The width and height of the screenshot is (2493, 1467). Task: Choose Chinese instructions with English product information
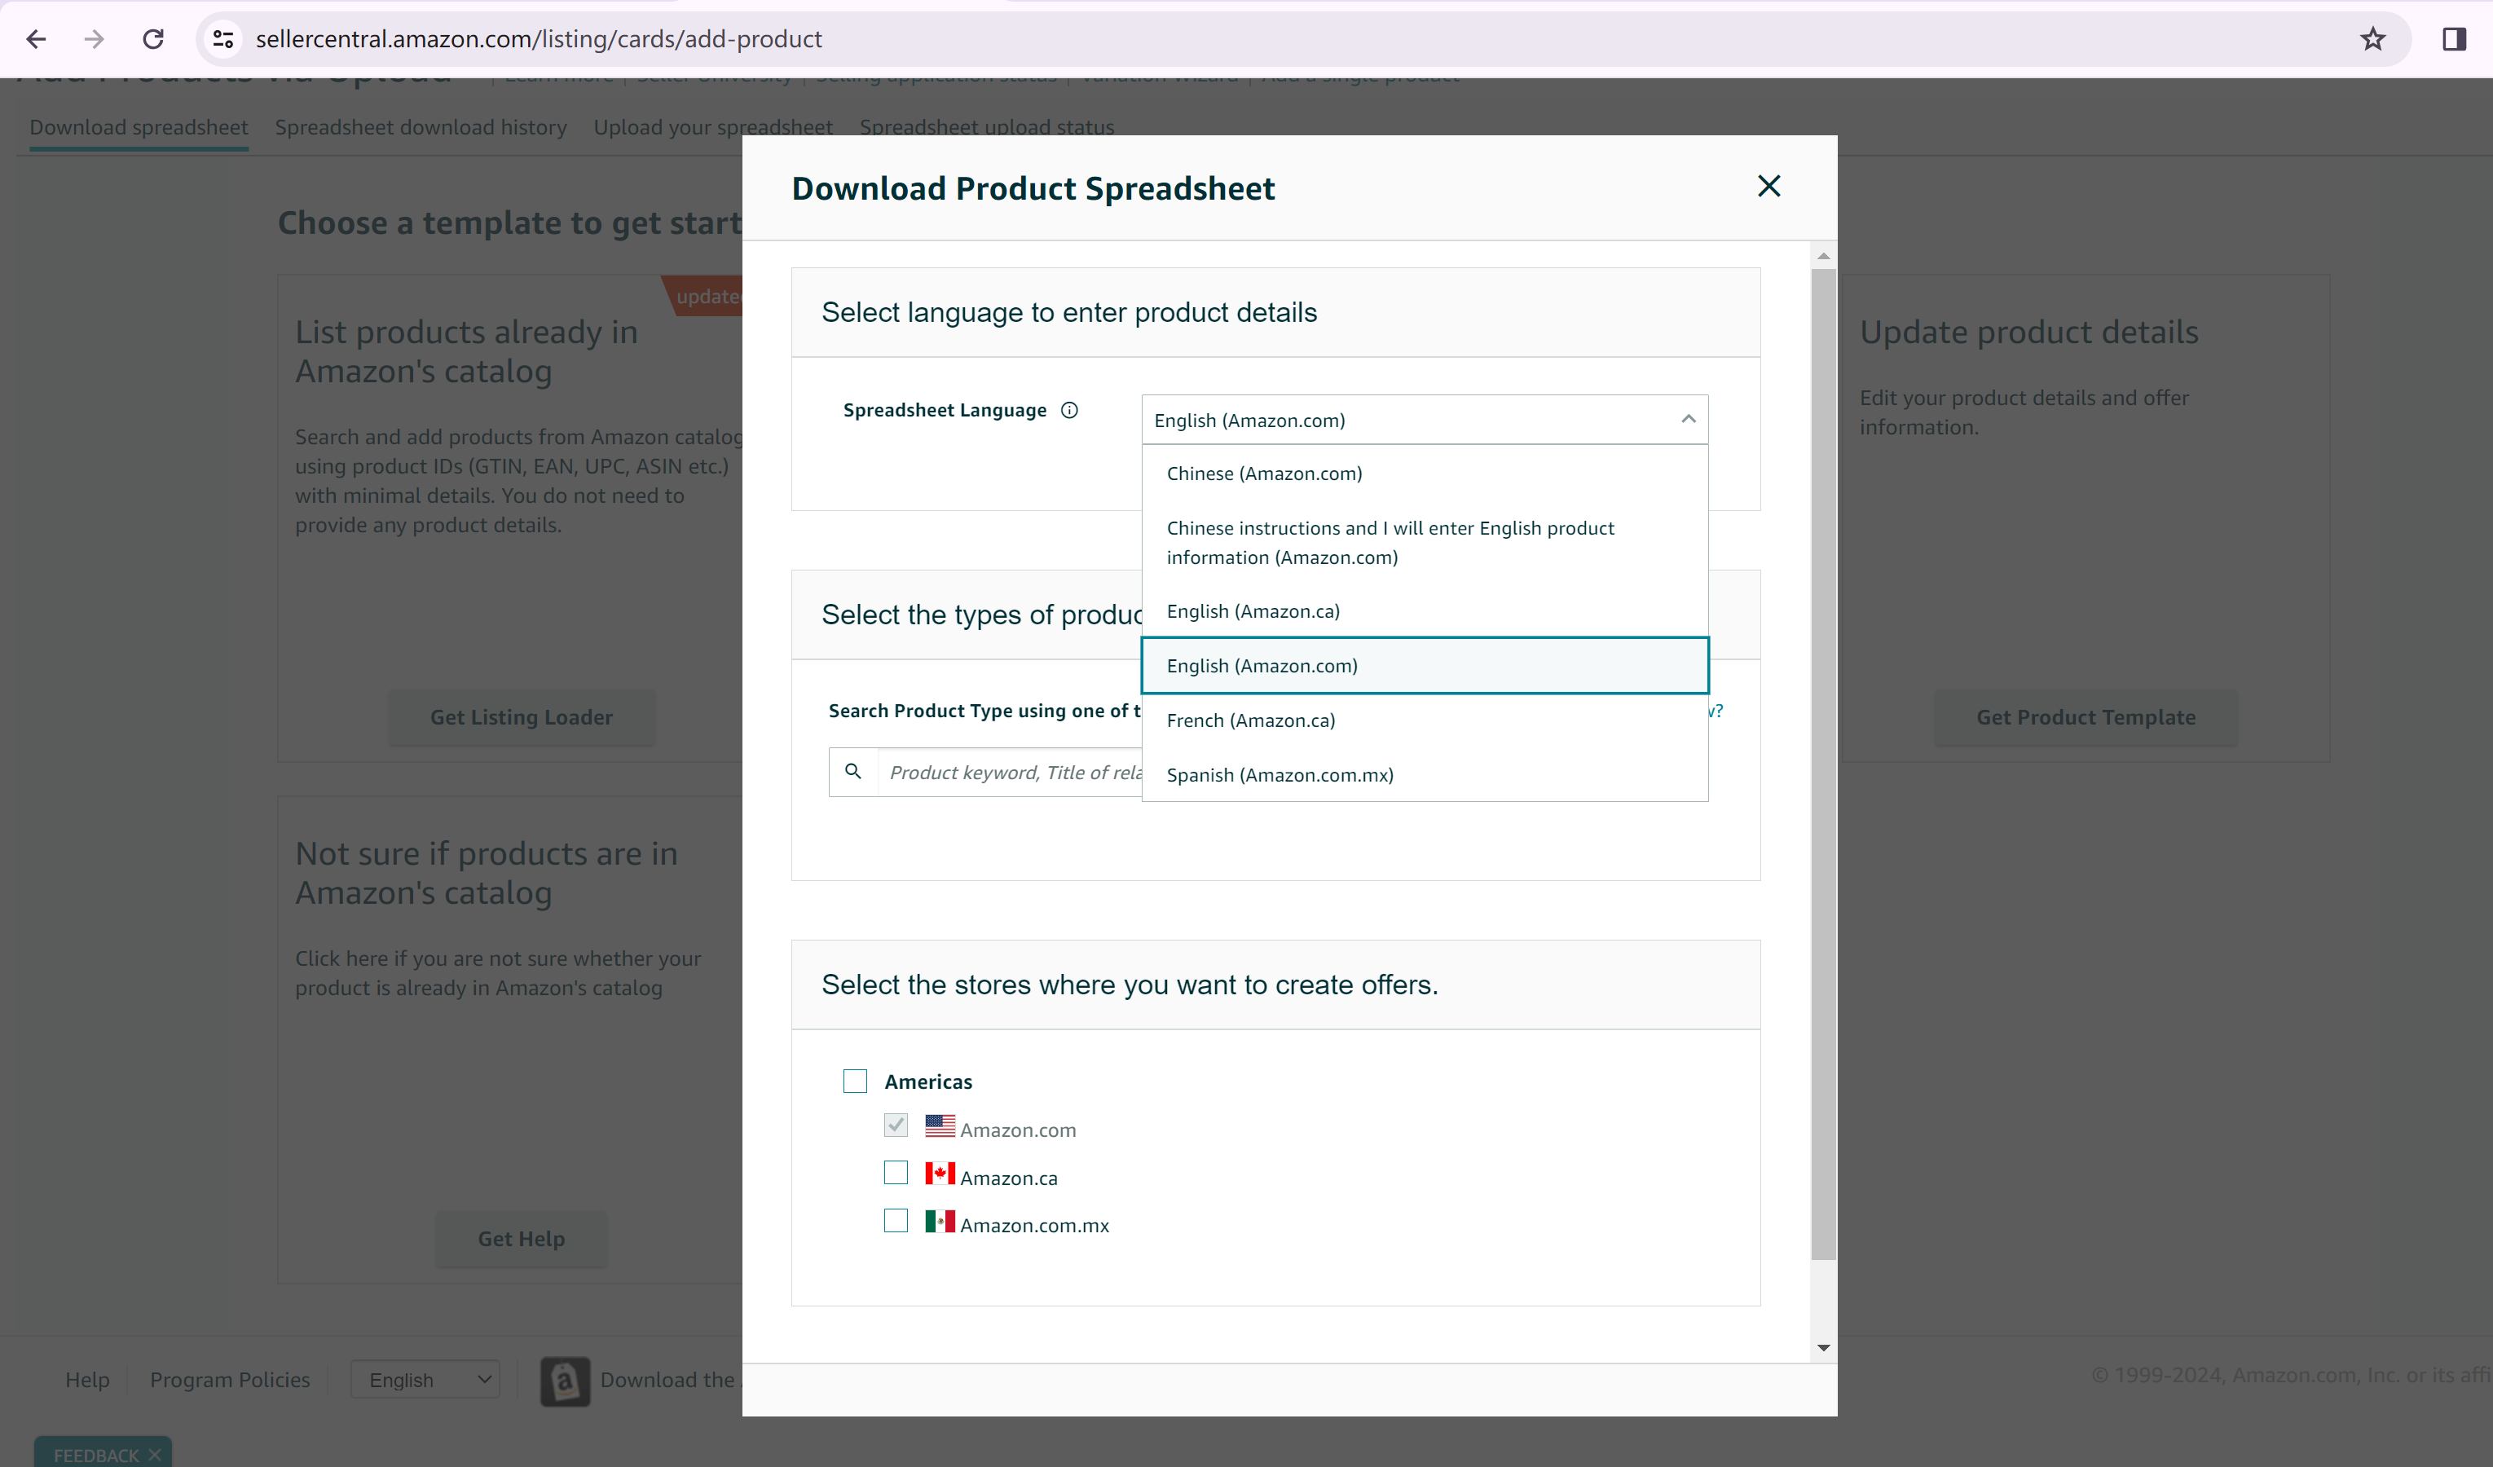click(1425, 542)
